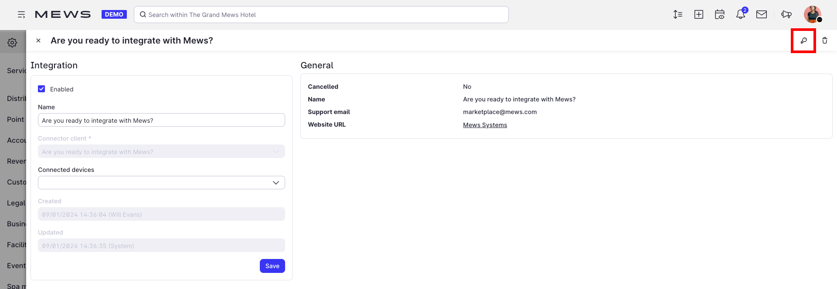Open the settings gear in sidebar
837x289 pixels.
tap(12, 42)
